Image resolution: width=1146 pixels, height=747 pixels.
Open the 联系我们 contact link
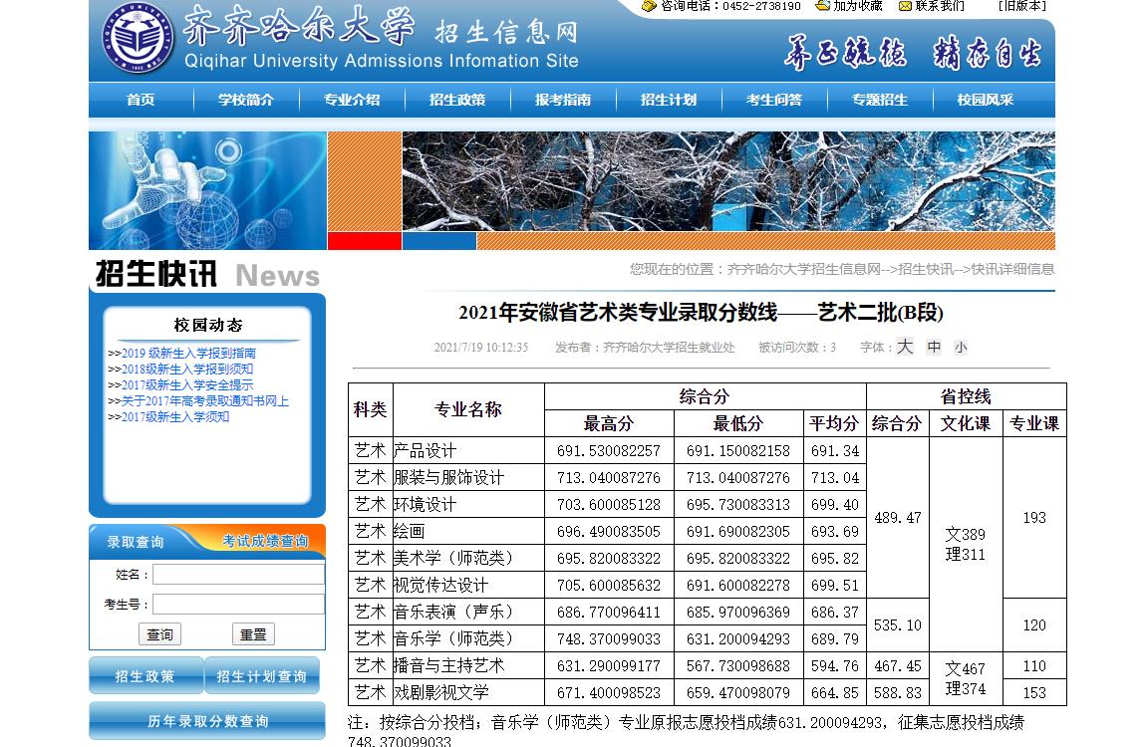939,6
